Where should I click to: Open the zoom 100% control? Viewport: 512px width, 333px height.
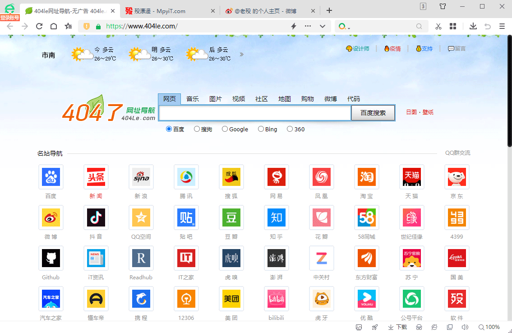489,327
